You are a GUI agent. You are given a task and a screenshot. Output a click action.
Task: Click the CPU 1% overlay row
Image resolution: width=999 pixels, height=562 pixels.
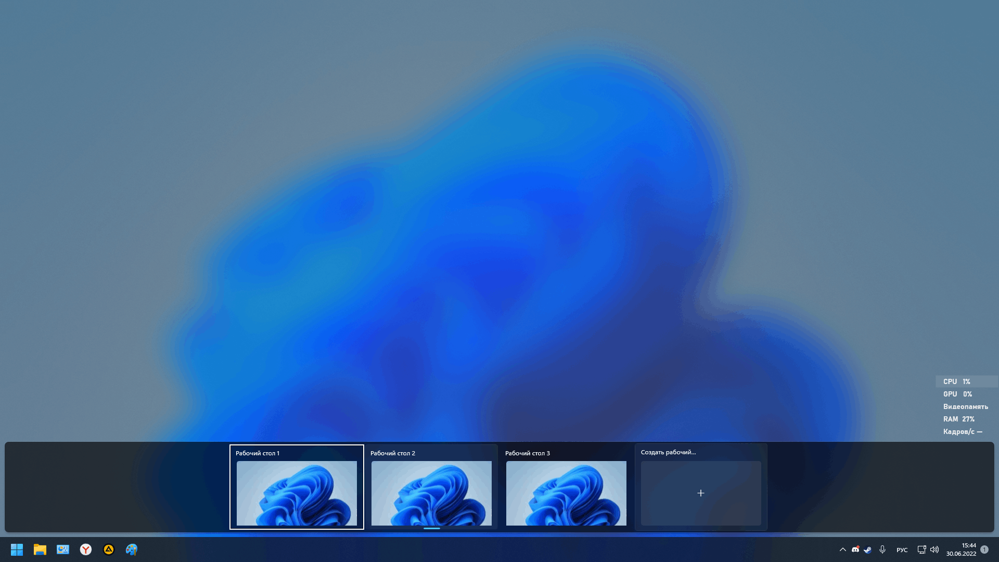(967, 381)
